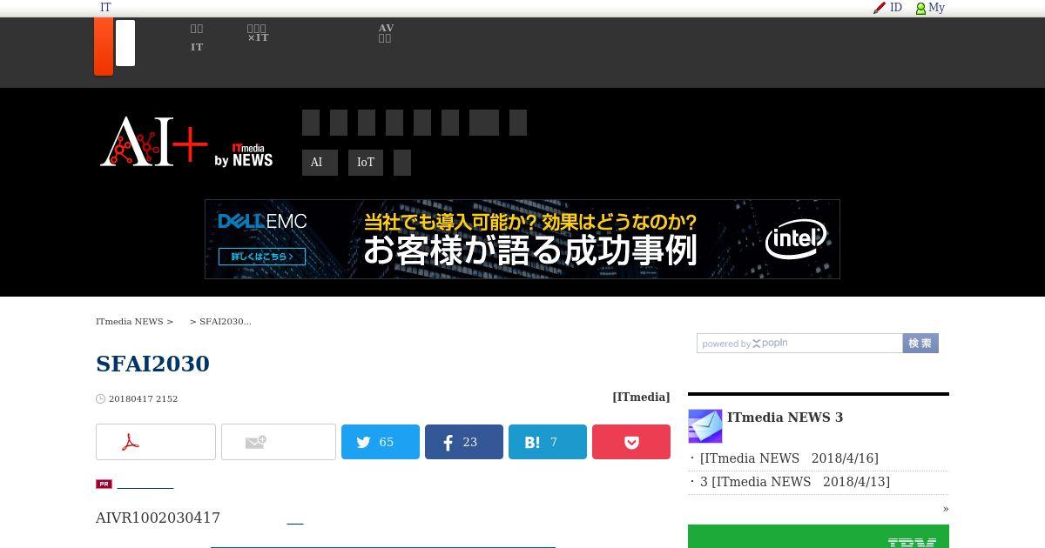The image size is (1045, 548).
Task: Click the AI+ by ITmedia NEWS logo
Action: (x=186, y=142)
